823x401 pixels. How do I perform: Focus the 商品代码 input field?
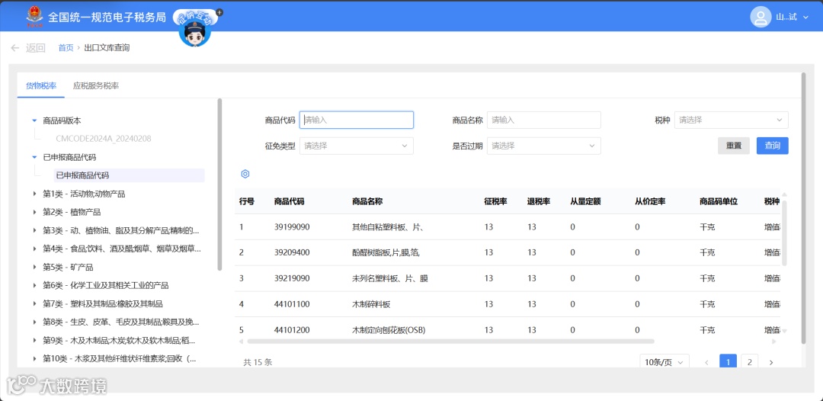[x=357, y=120]
